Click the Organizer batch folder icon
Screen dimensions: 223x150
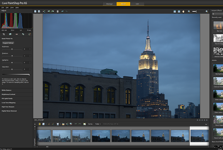pyautogui.click(x=63, y=124)
